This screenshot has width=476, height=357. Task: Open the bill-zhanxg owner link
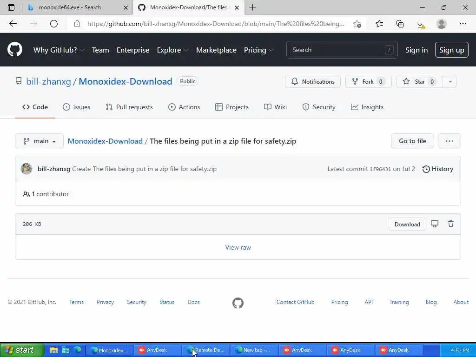(x=48, y=81)
